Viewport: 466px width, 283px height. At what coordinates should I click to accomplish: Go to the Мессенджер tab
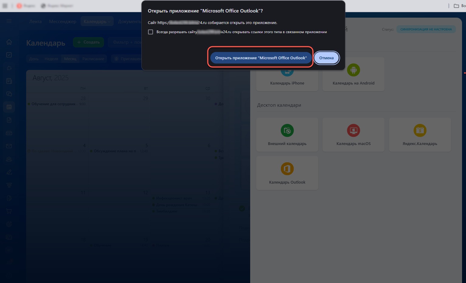coord(63,21)
